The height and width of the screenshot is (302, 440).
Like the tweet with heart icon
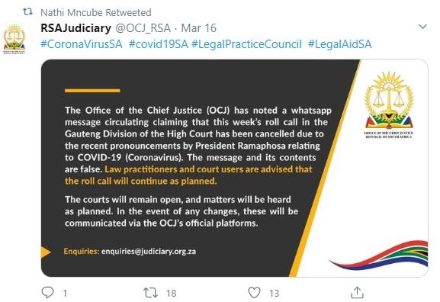(254, 292)
